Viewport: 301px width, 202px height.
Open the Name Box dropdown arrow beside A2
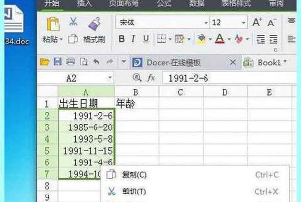[110, 78]
